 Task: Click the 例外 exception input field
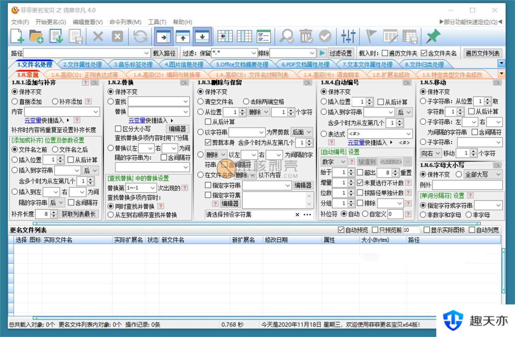click(467, 185)
